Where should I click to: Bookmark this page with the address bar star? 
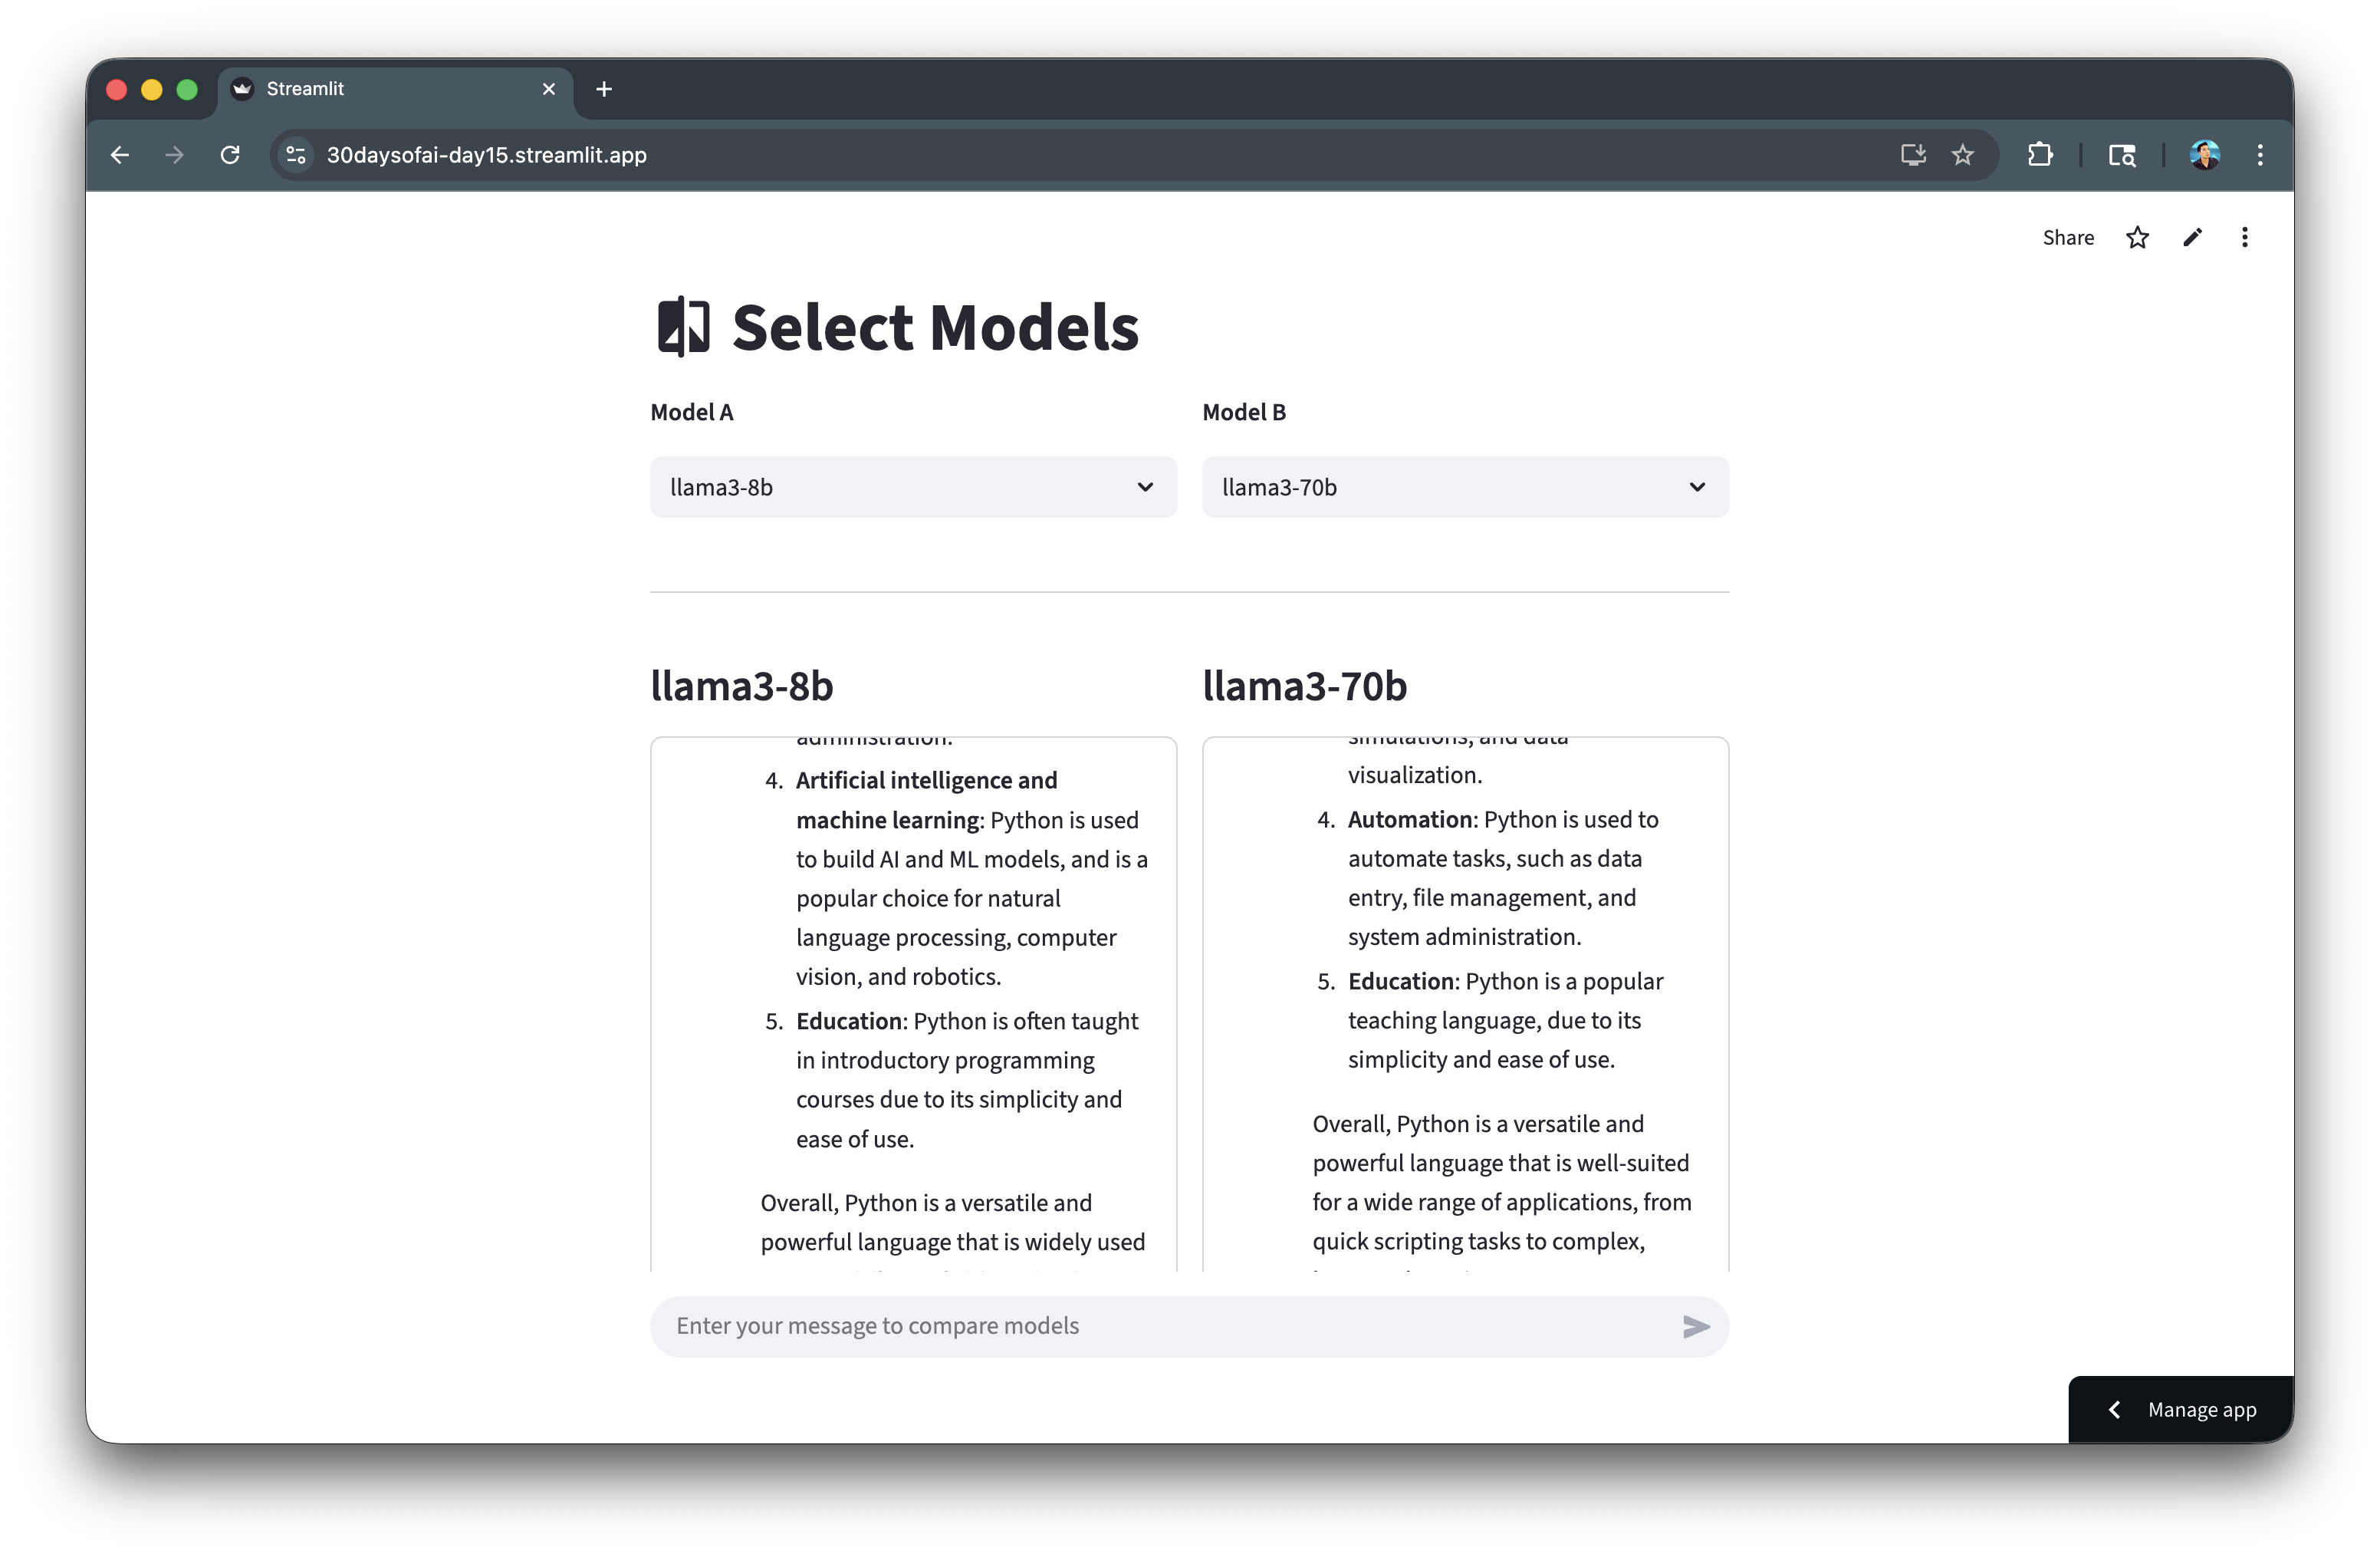tap(1963, 155)
